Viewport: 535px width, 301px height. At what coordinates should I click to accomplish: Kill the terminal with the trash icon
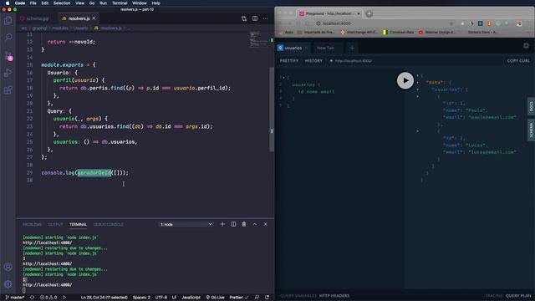pos(244,224)
